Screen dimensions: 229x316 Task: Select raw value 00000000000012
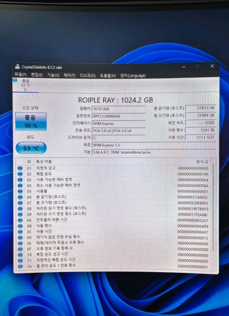point(193,238)
